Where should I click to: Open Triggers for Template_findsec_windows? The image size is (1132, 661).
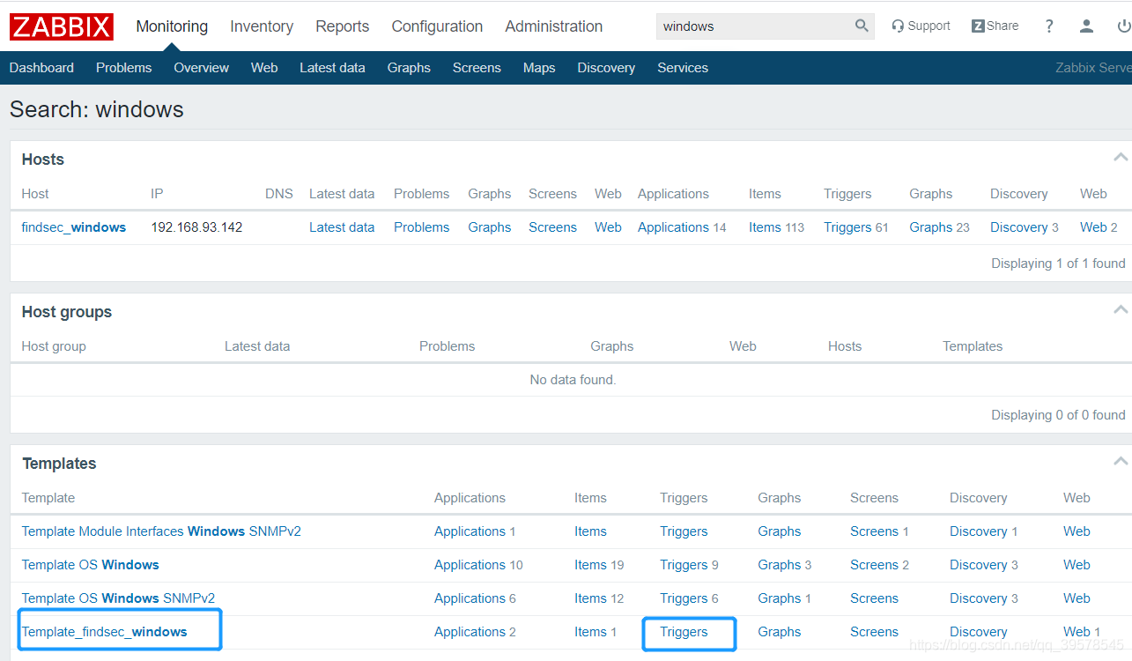point(684,632)
